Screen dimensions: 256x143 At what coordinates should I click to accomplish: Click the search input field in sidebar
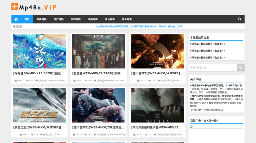pyautogui.click(x=212, y=68)
